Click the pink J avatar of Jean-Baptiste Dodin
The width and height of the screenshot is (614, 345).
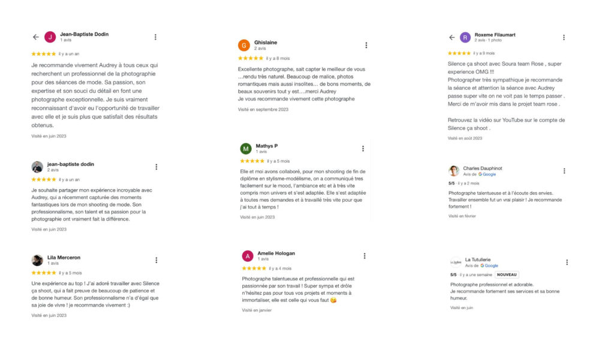click(x=50, y=37)
